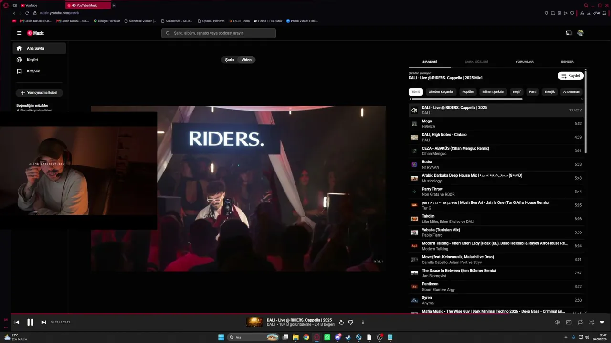Screen dimensions: 611x343
Task: Filter queue by Gözden Kaçanlar
Action: click(441, 92)
